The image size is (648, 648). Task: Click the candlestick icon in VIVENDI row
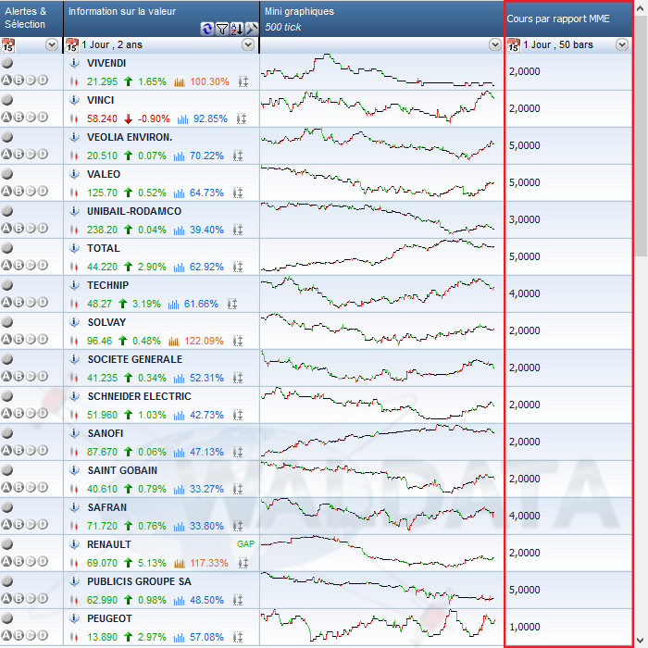(74, 81)
